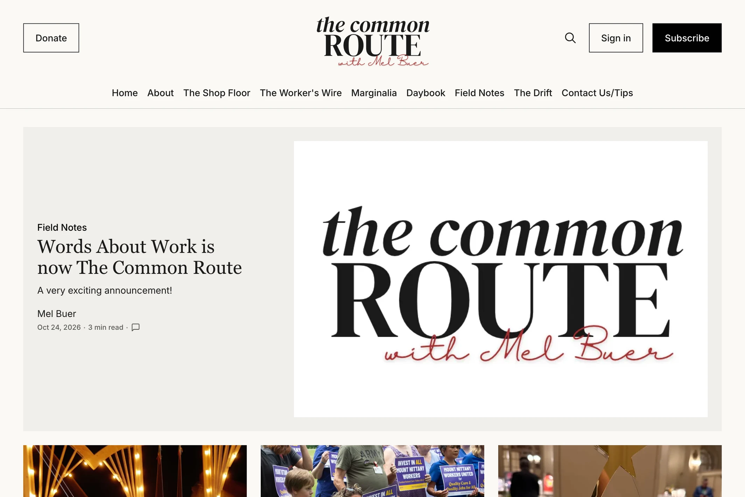Navigate to The Worker's Wire
This screenshot has width=745, height=497.
pos(301,93)
